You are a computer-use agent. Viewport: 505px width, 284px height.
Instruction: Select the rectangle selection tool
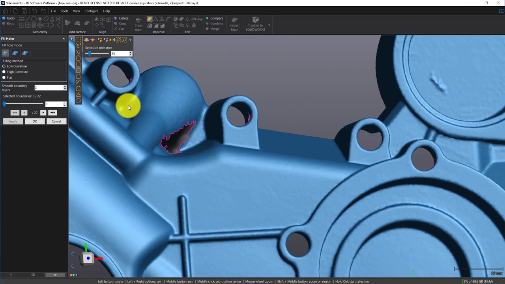click(x=78, y=39)
